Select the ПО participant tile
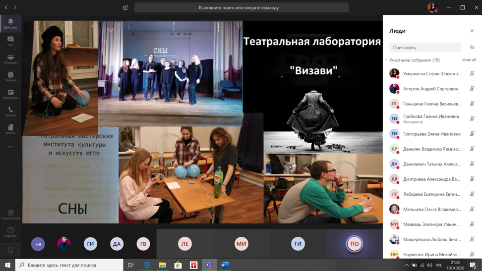This screenshot has width=482, height=271. 355,244
